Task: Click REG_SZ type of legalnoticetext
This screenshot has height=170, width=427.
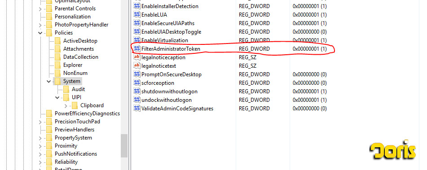Action: click(x=247, y=66)
